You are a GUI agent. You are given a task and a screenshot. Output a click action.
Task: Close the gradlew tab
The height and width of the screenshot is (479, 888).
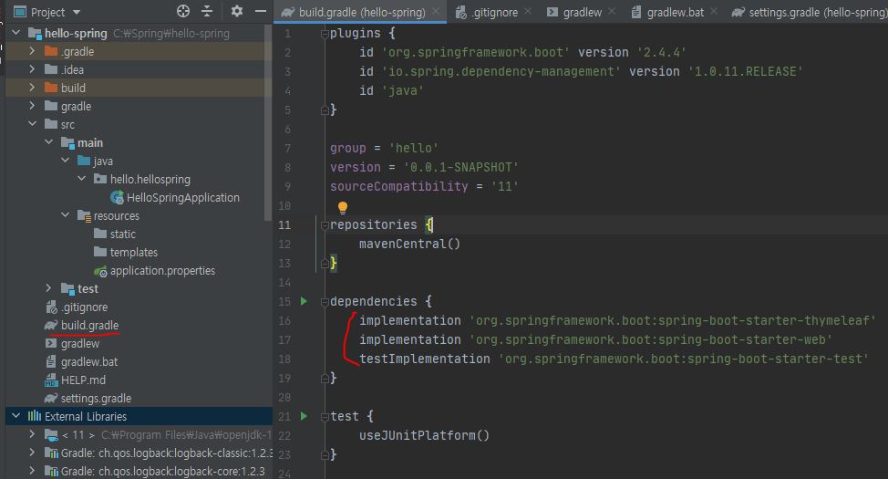point(612,11)
